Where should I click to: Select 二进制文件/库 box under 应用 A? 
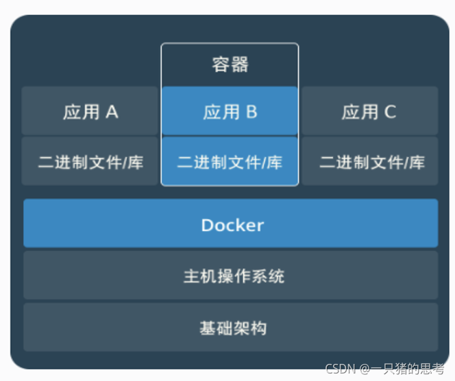pos(90,161)
